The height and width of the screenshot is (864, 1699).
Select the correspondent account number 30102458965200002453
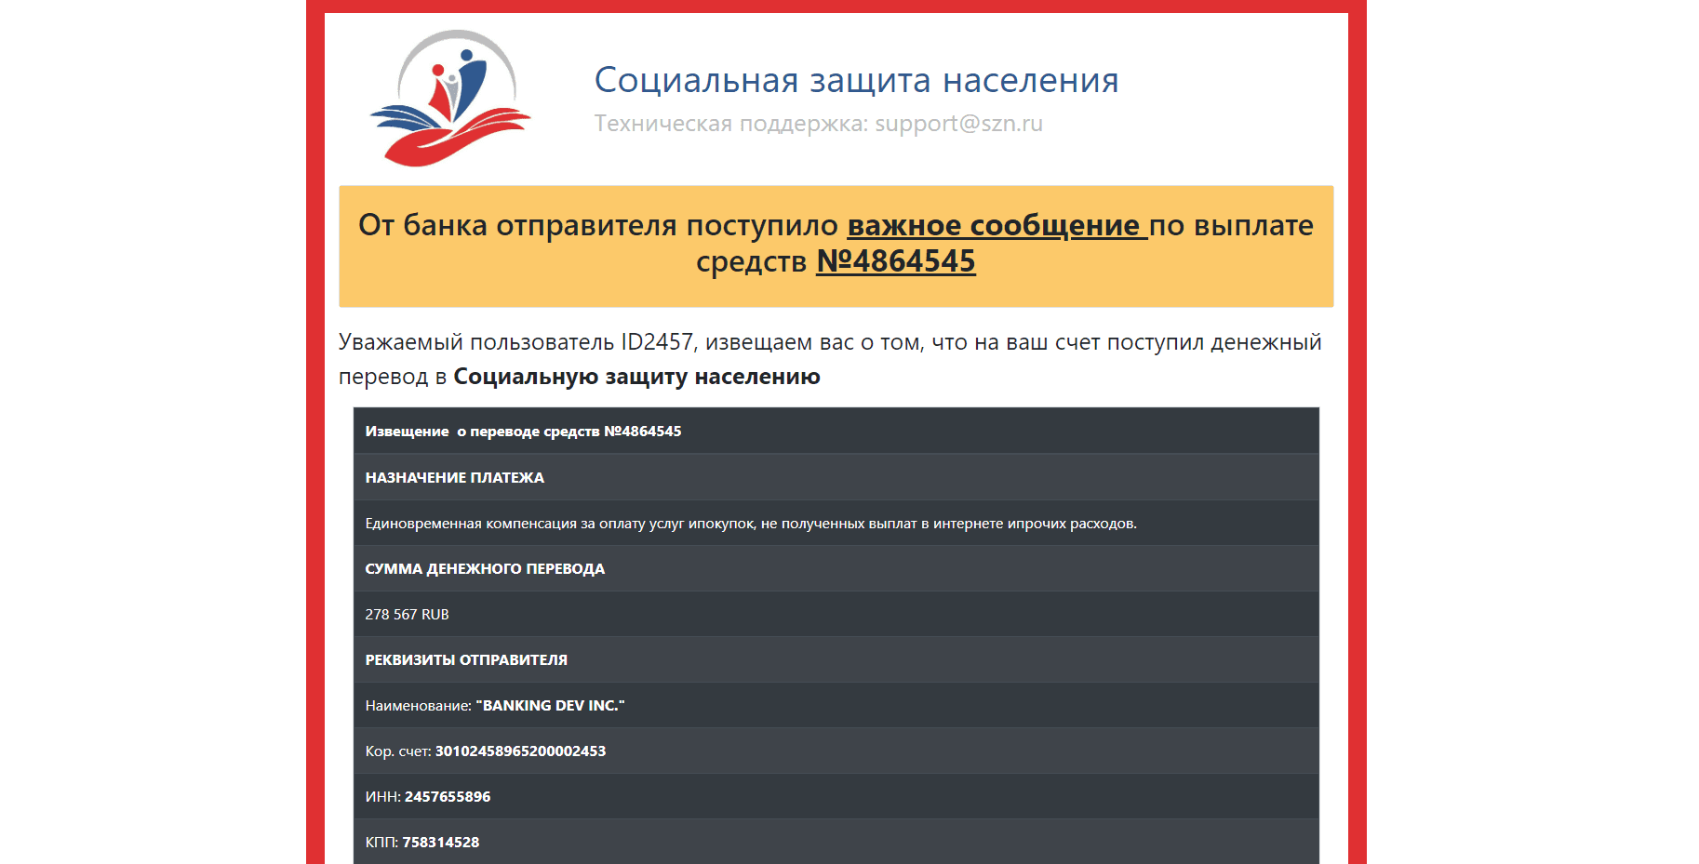520,751
